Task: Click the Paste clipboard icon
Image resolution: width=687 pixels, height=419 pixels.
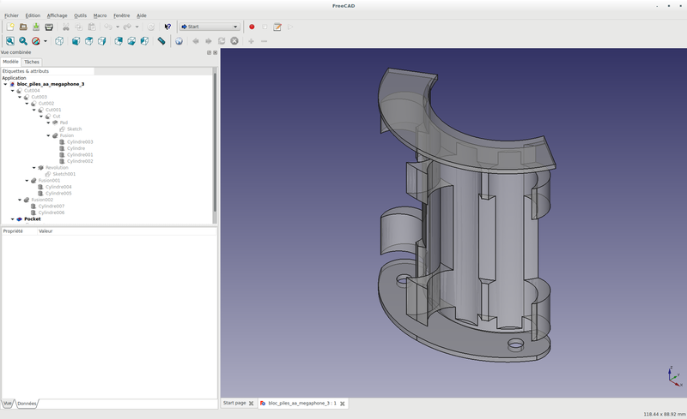Action: click(x=92, y=27)
